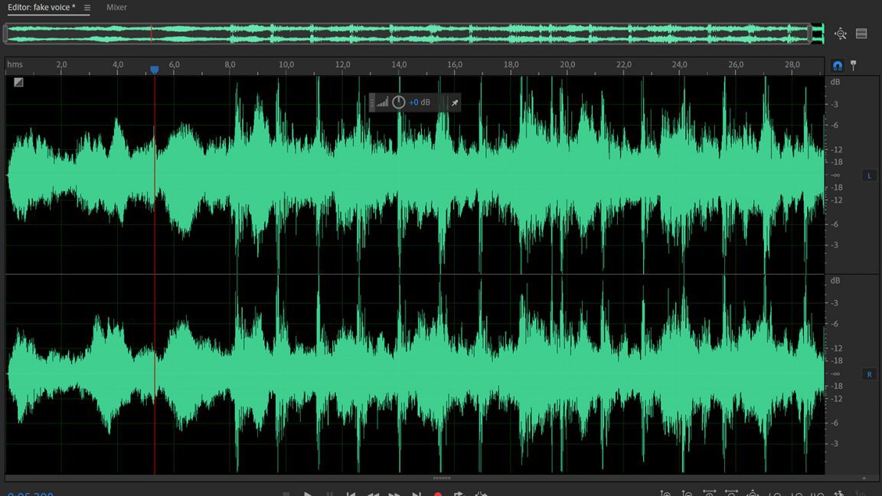Toggle the left channel L button
Screen dimensions: 882x496
coord(869,176)
